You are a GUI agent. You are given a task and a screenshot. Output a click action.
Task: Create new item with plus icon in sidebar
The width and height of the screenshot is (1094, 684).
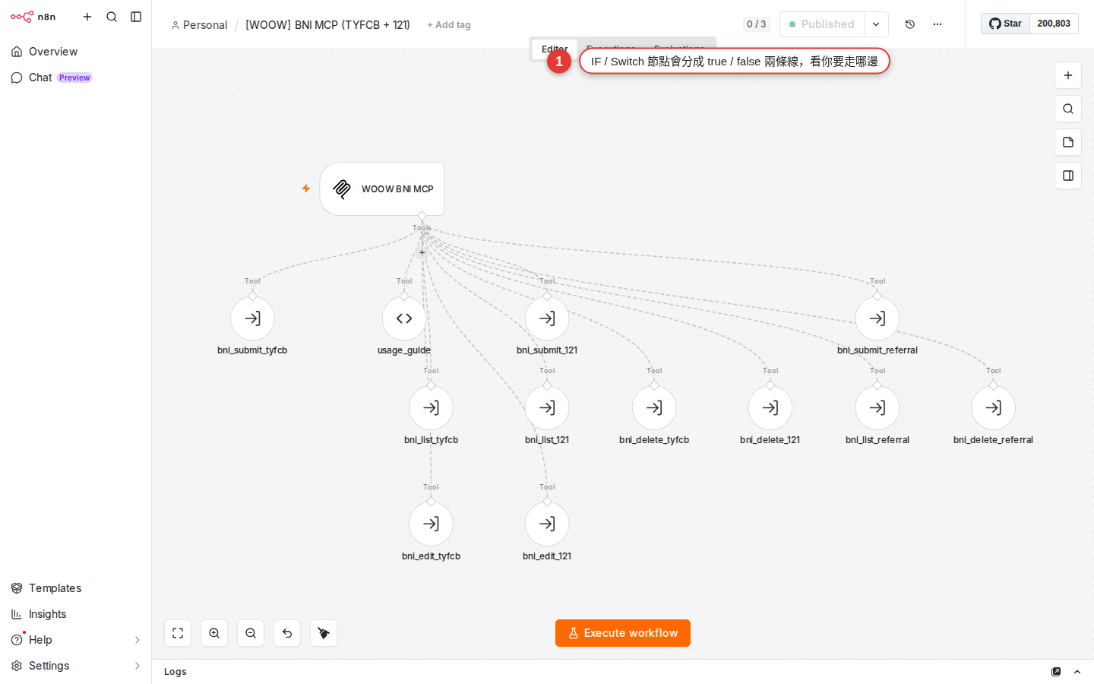[87, 17]
